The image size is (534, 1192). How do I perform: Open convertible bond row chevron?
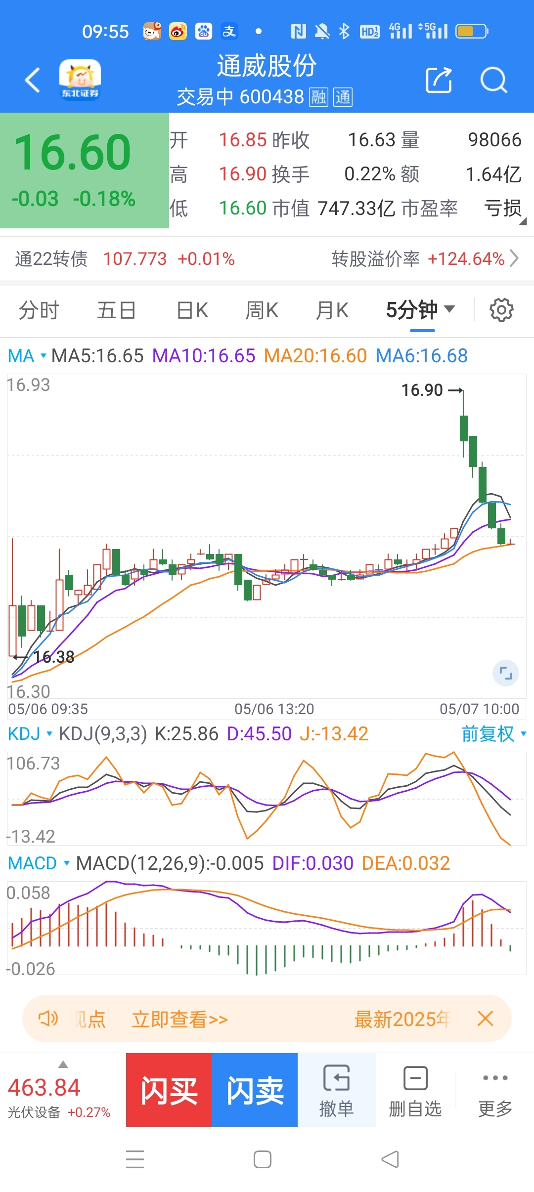click(x=514, y=258)
